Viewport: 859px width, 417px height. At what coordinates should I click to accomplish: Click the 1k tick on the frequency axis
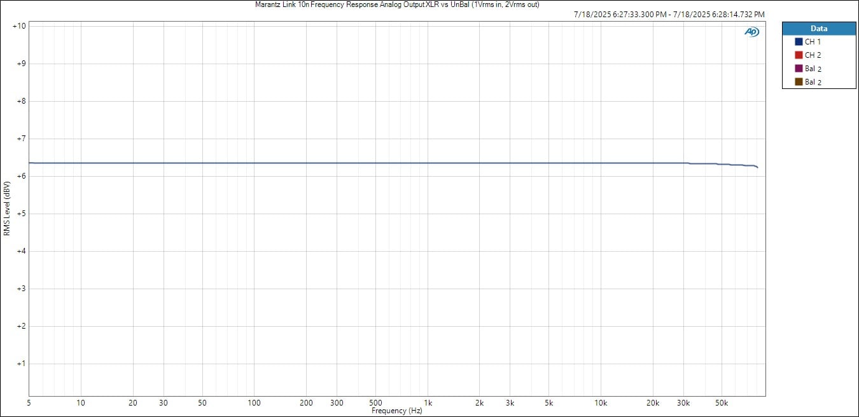click(428, 403)
